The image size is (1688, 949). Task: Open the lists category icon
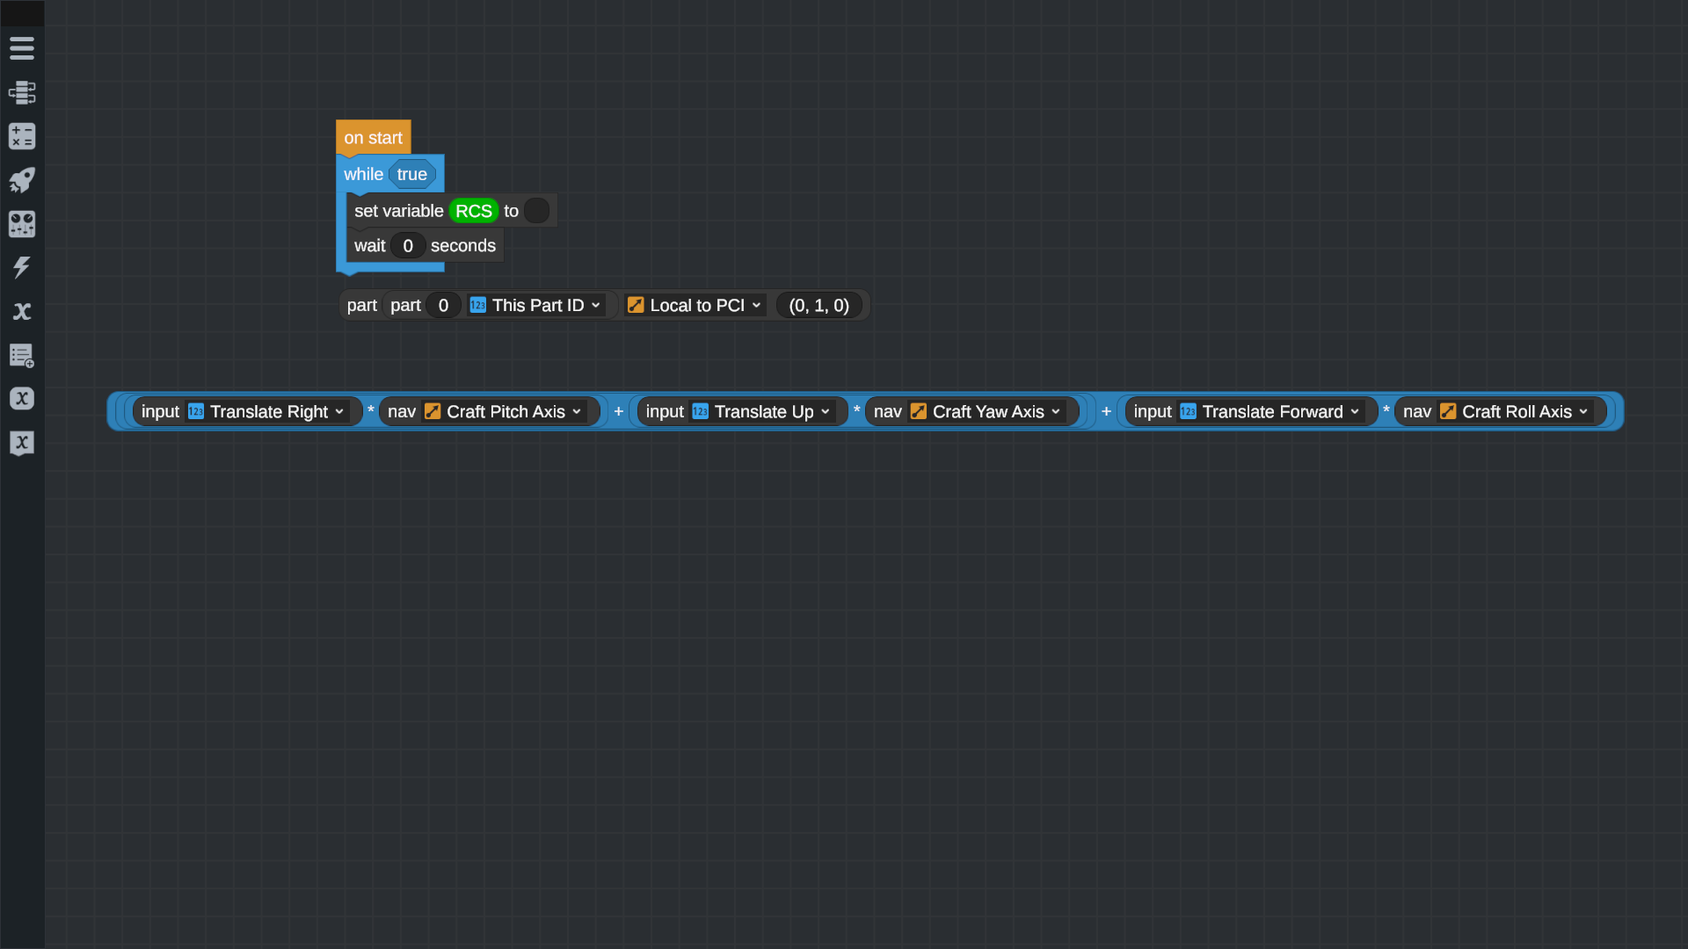(22, 355)
